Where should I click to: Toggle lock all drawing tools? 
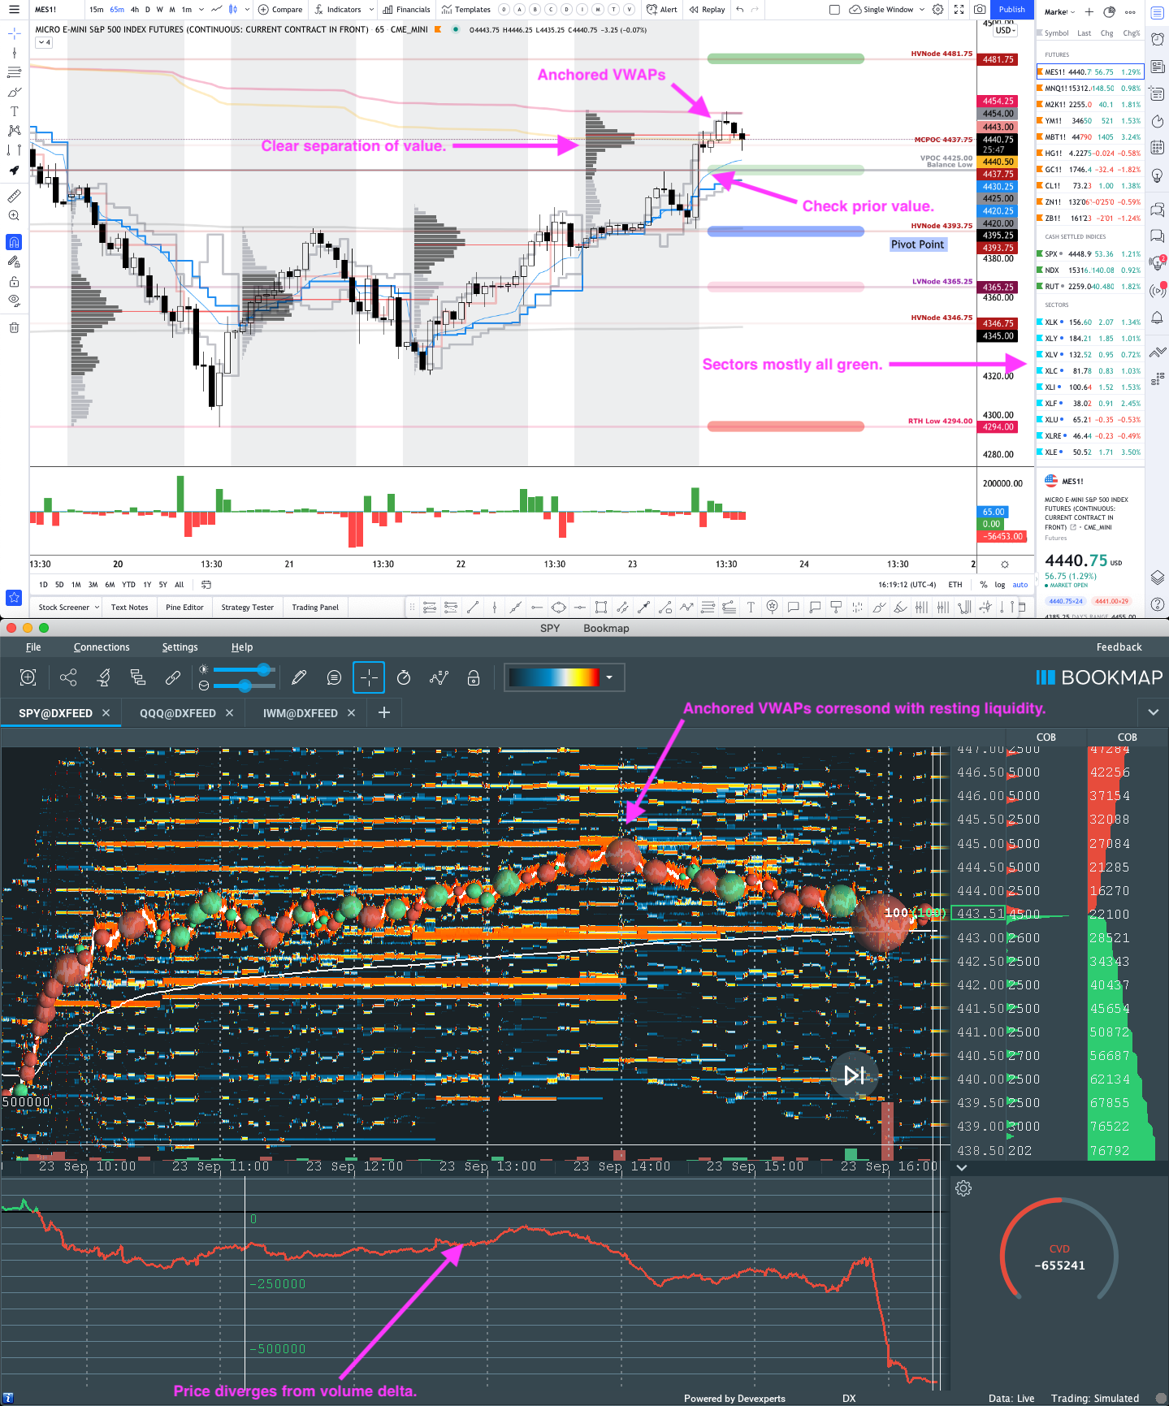(14, 281)
